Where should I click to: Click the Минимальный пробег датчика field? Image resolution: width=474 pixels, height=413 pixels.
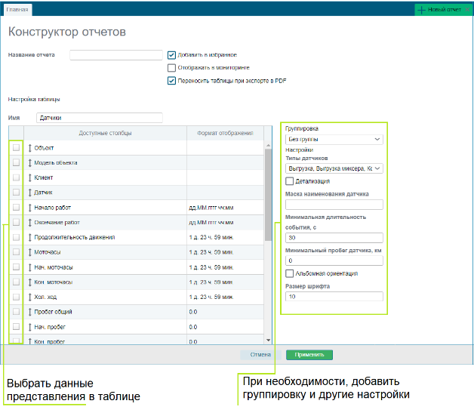point(334,260)
